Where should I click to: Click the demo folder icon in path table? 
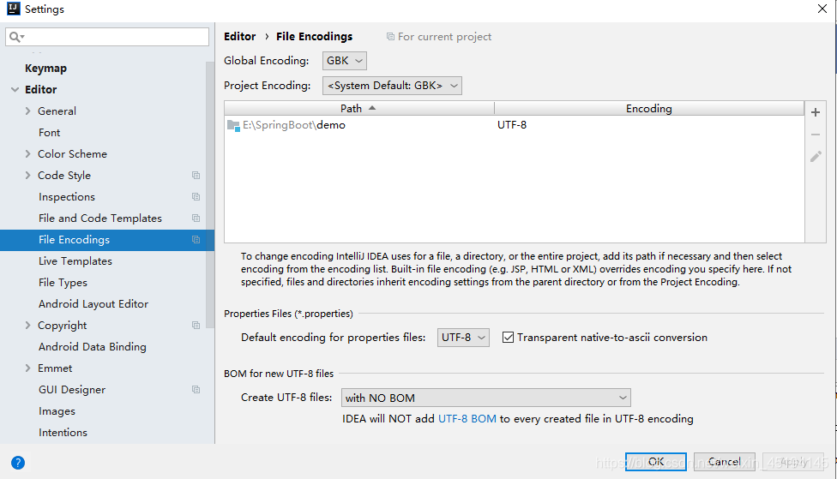point(233,125)
